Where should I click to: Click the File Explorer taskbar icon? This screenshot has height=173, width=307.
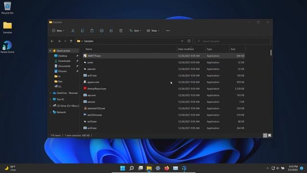click(x=149, y=168)
